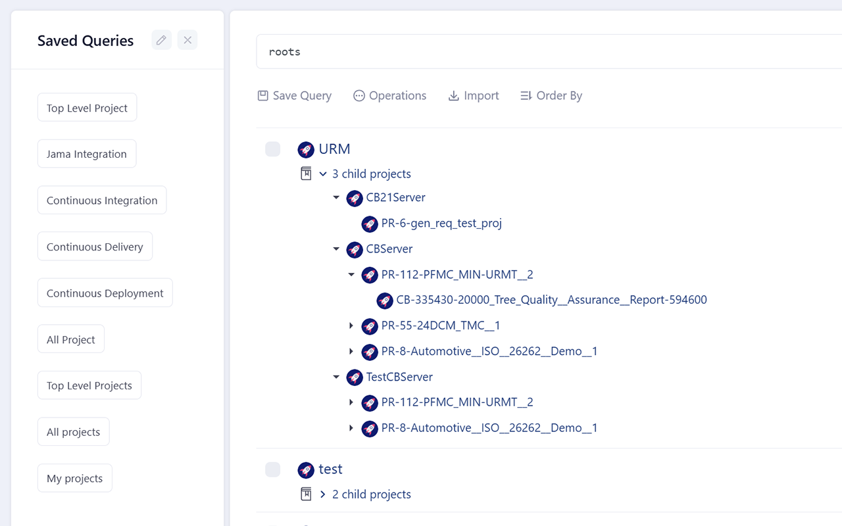
Task: Click the Save Query floppy icon
Action: (262, 95)
